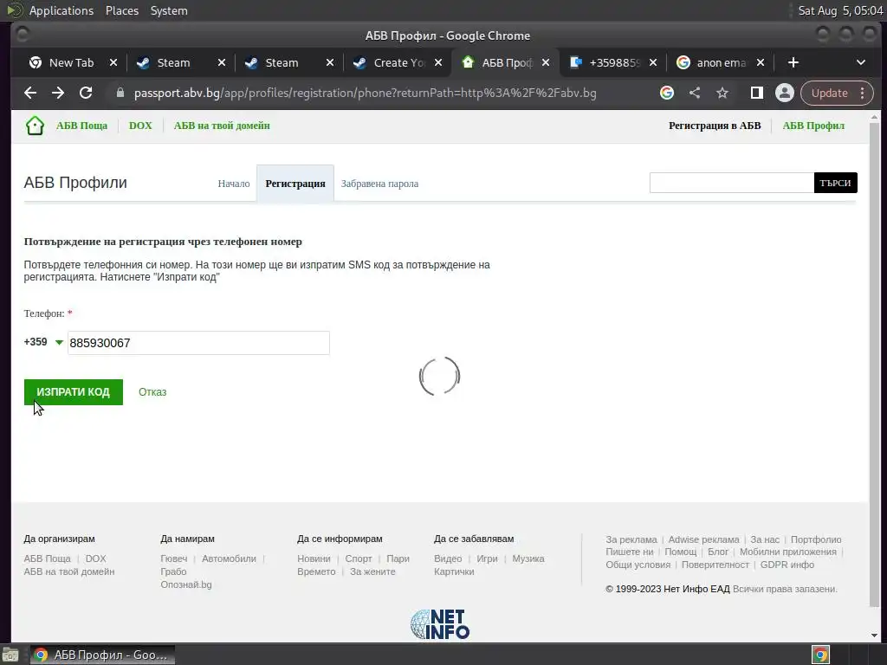The image size is (887, 665).
Task: Open footer GDPR инфо link
Action: tap(787, 565)
